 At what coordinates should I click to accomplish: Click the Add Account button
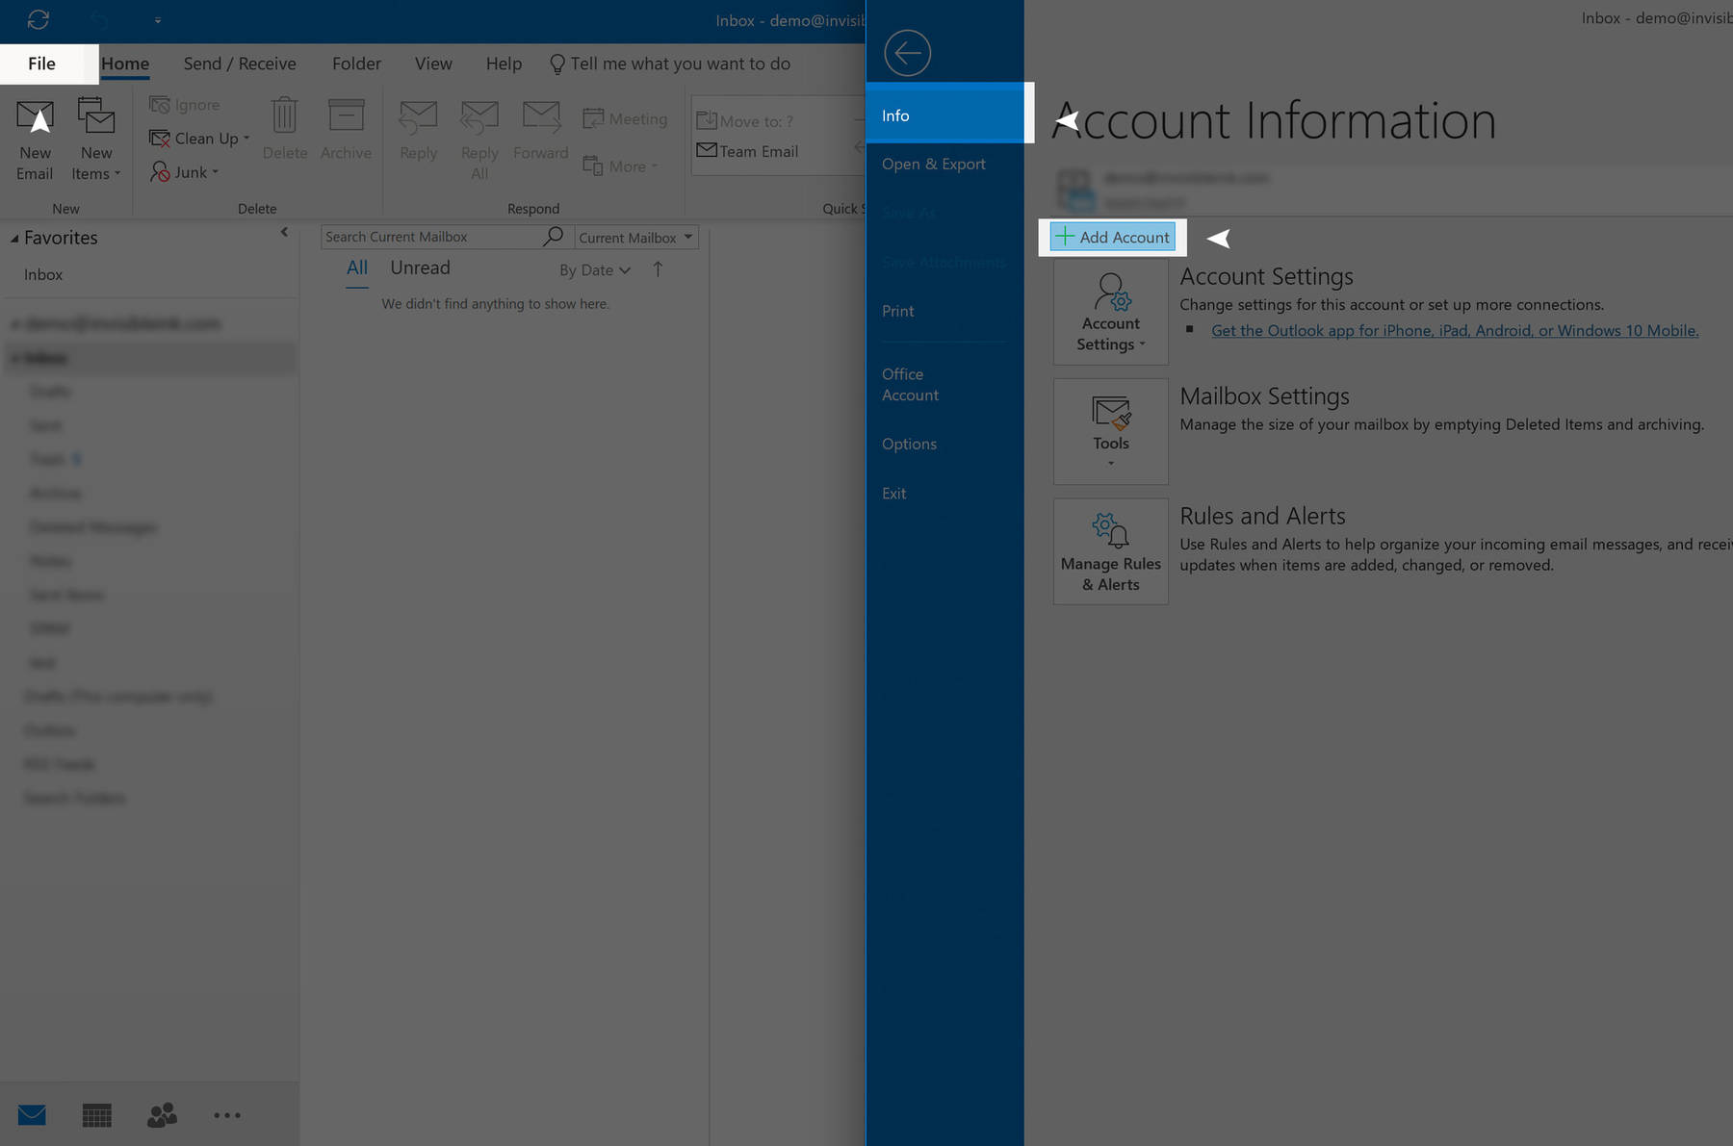[x=1112, y=237]
